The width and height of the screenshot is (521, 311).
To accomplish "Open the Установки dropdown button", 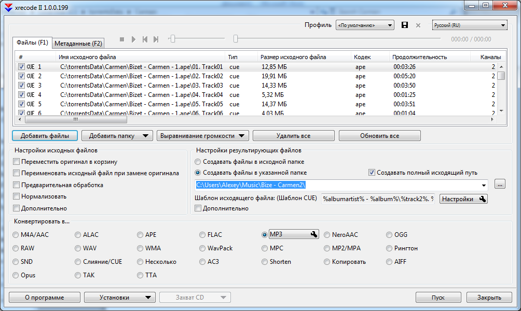I will coord(120,298).
